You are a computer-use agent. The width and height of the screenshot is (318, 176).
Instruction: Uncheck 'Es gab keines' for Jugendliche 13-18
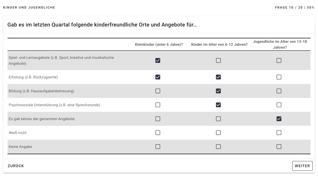(279, 119)
